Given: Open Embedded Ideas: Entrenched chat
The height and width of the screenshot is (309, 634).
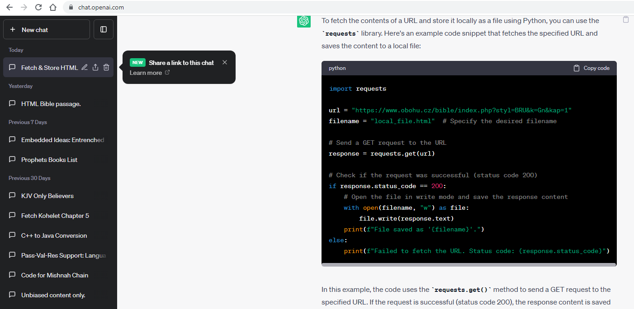Looking at the screenshot, I should (58, 140).
